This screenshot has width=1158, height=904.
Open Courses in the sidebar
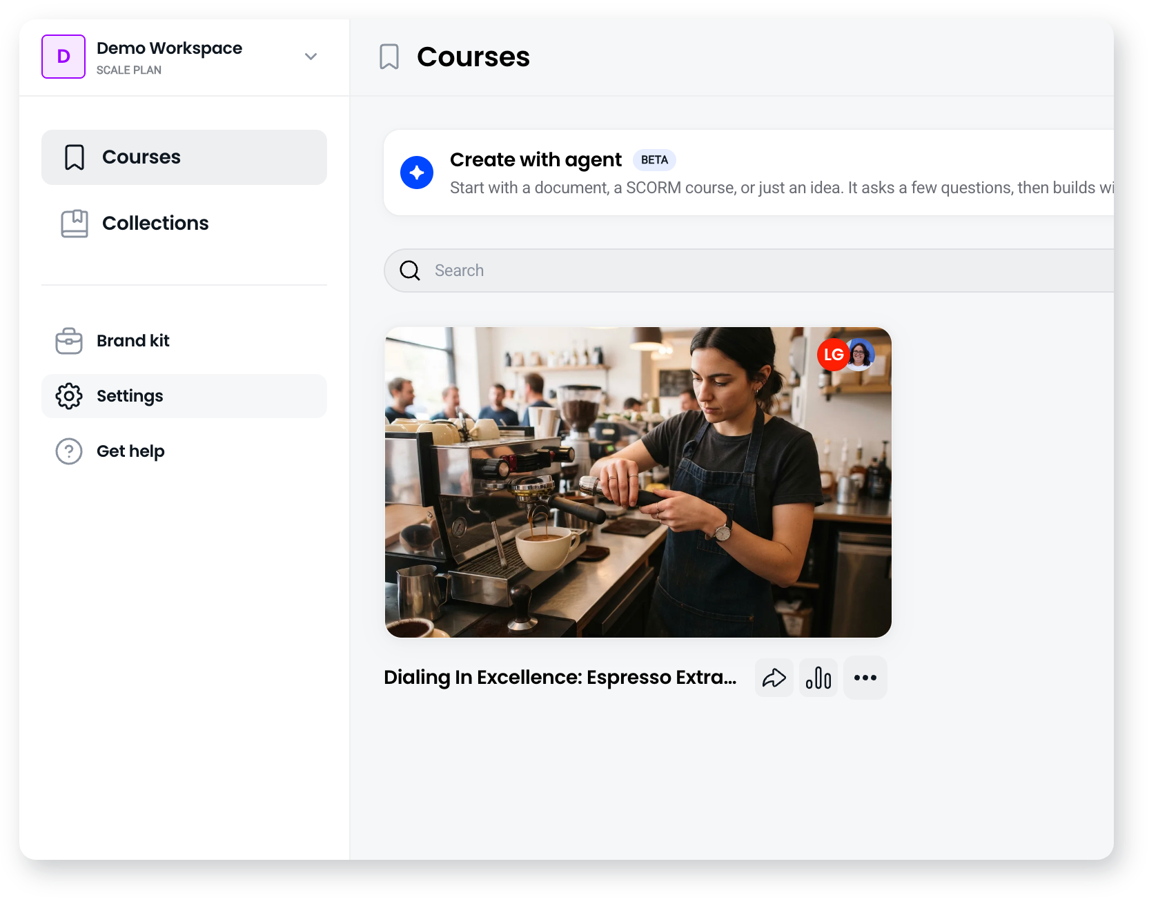tap(184, 157)
